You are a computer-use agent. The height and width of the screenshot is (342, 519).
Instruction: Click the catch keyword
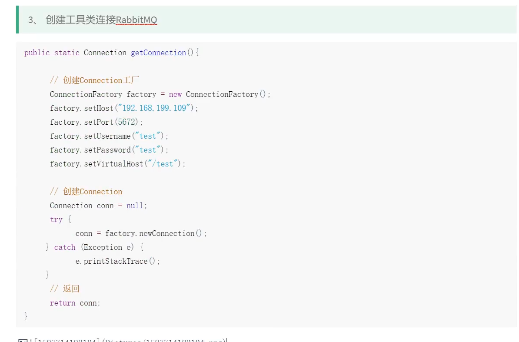(65, 247)
